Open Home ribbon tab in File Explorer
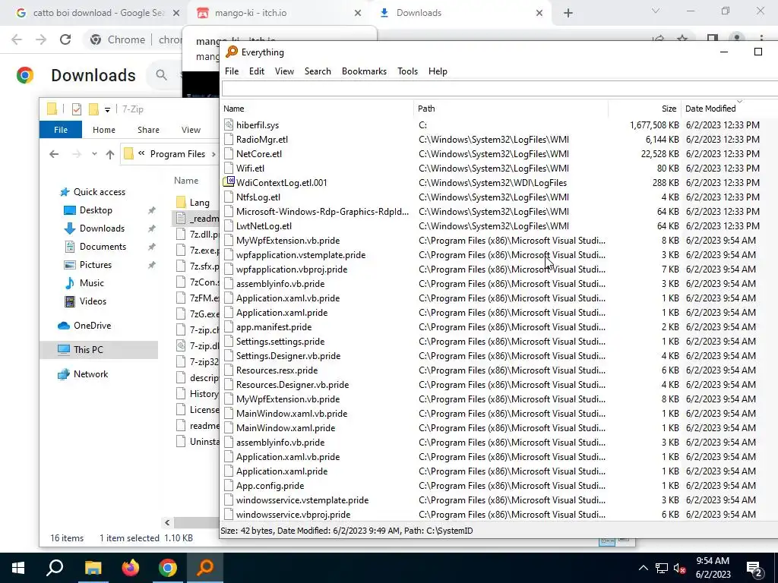The width and height of the screenshot is (778, 583). pyautogui.click(x=103, y=129)
